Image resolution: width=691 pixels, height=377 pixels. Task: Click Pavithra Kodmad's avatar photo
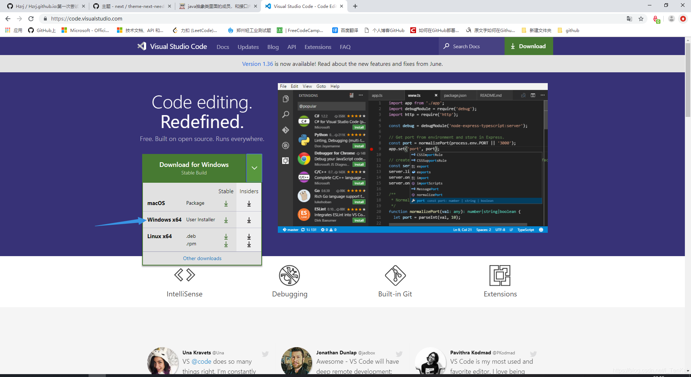pyautogui.click(x=430, y=362)
